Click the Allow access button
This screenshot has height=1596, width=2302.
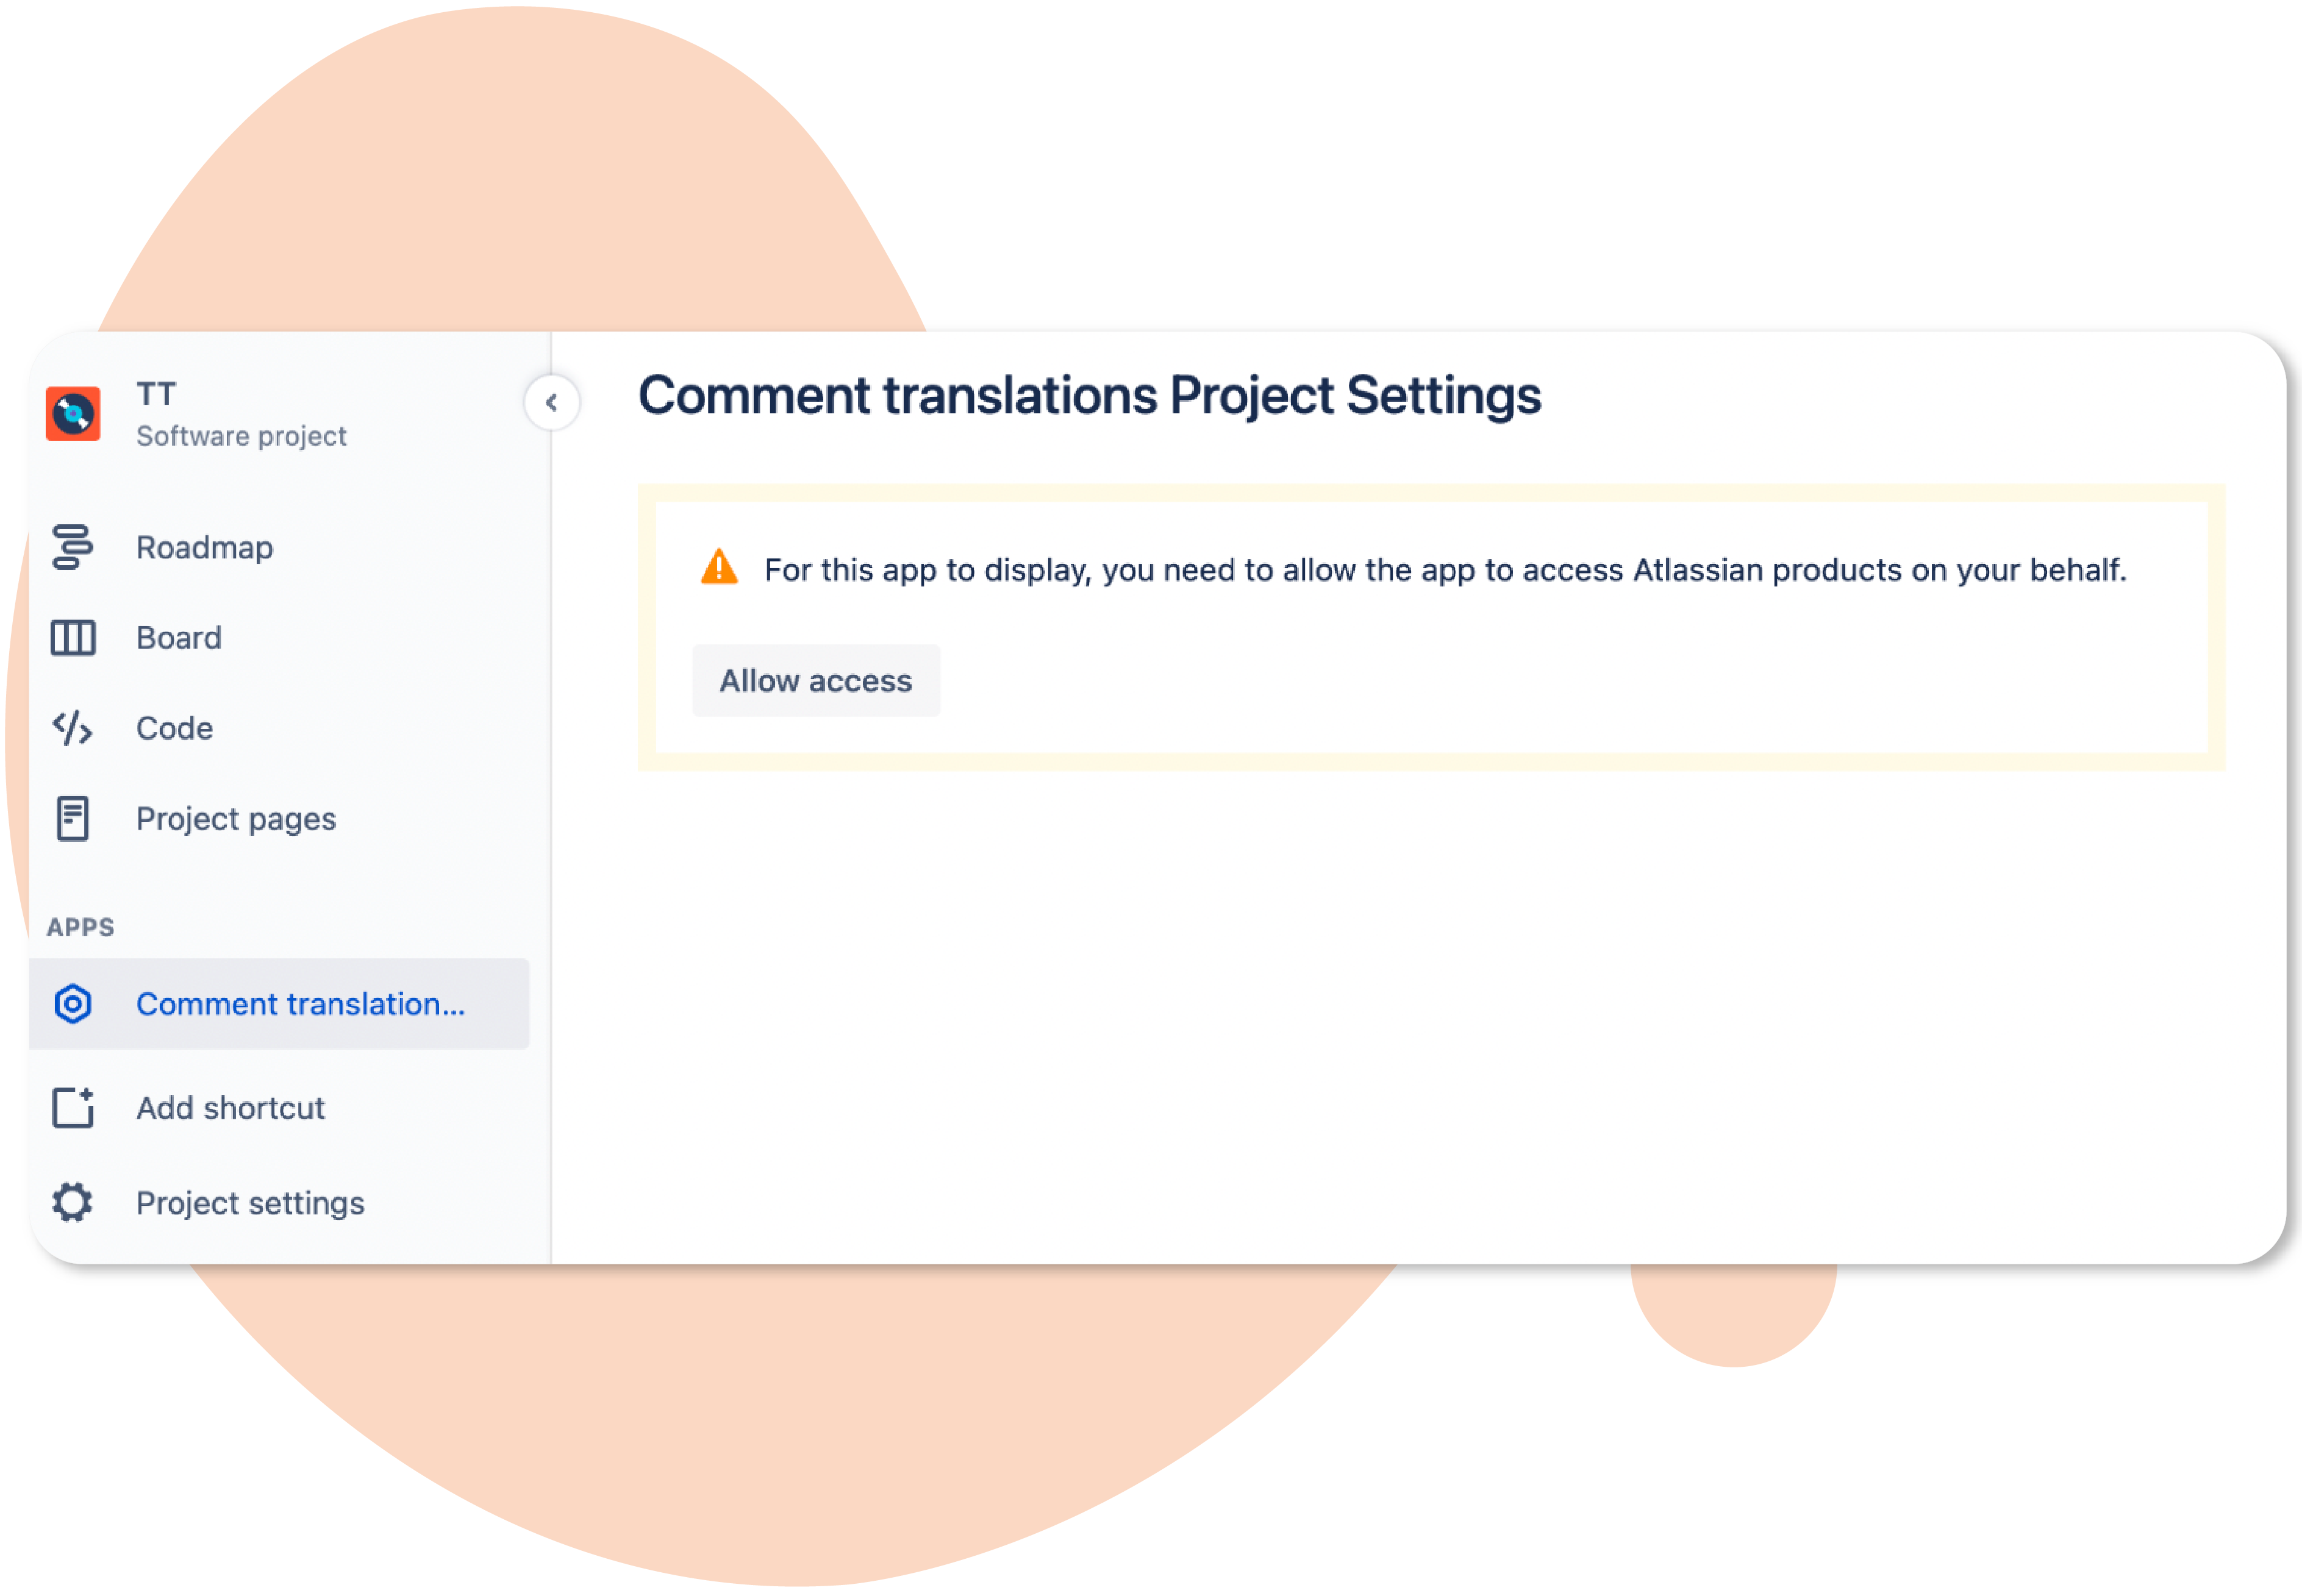coord(816,681)
